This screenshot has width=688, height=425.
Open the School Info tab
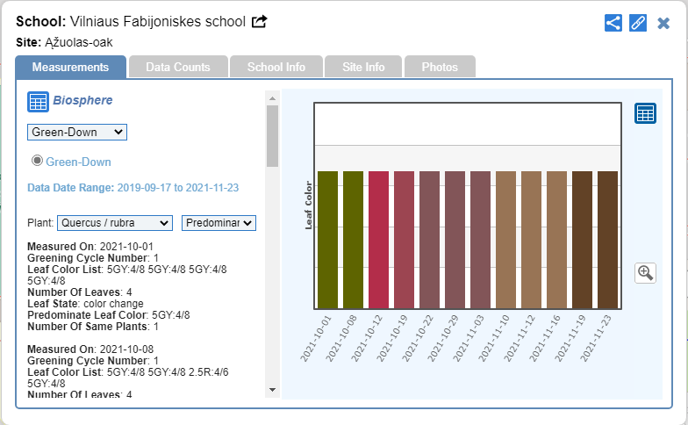pyautogui.click(x=276, y=67)
